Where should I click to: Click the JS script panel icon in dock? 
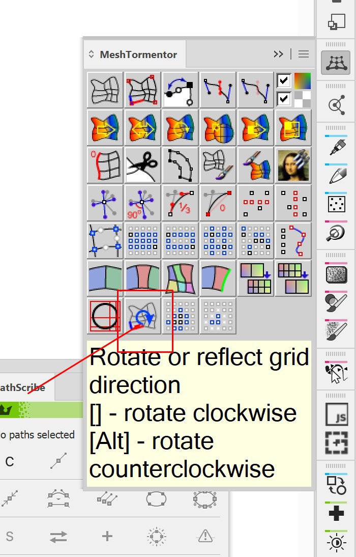pyautogui.click(x=336, y=414)
